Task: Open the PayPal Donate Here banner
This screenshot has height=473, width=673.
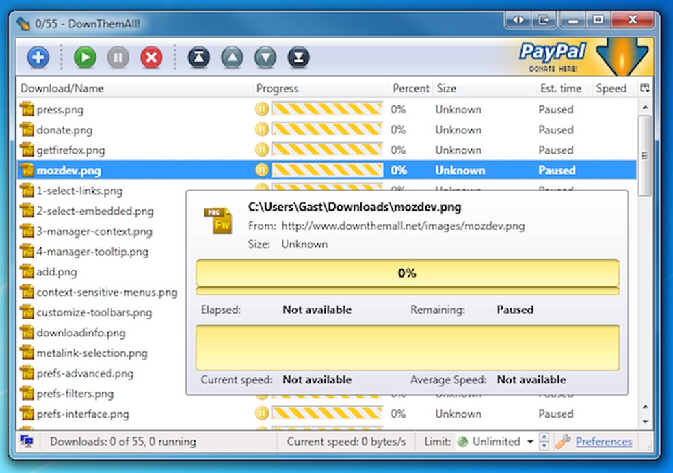Action: coord(581,57)
